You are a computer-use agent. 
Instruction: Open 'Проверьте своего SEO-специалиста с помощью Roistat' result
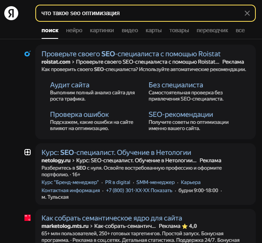pyautogui.click(x=131, y=54)
